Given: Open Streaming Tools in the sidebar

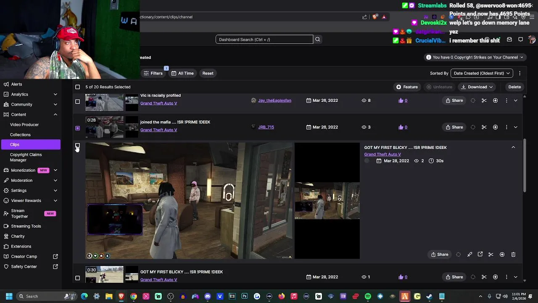Looking at the screenshot, I should point(26,226).
